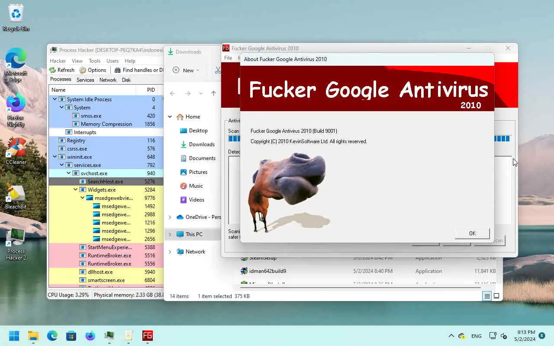Viewport: 554px width, 346px height.
Task: Open the Recycle Bin desktop icon
Action: coord(16,18)
